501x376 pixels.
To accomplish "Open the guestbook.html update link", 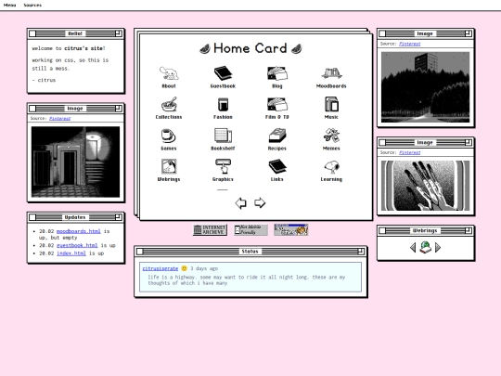I will pyautogui.click(x=77, y=245).
